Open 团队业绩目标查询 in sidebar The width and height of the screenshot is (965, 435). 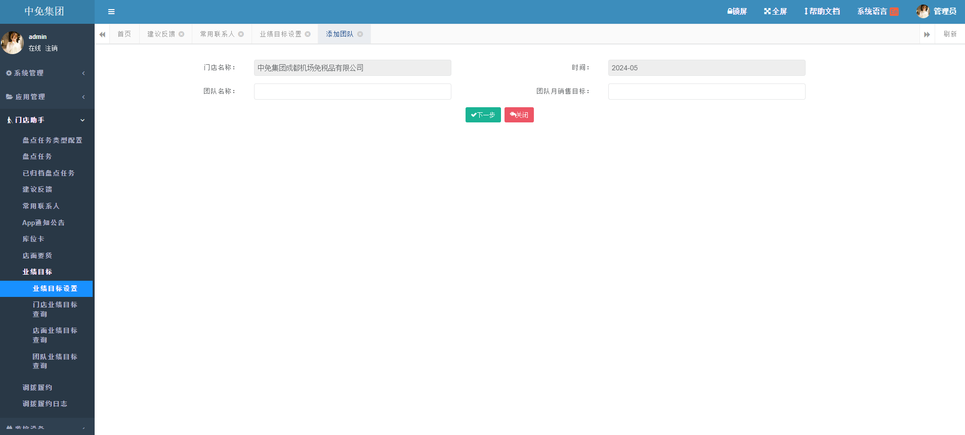point(55,361)
